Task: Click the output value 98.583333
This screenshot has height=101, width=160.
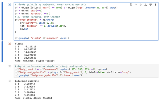Action: click(30, 50)
